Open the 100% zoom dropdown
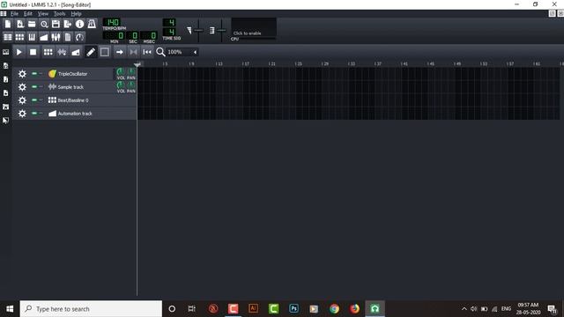The height and width of the screenshot is (317, 564). [182, 52]
